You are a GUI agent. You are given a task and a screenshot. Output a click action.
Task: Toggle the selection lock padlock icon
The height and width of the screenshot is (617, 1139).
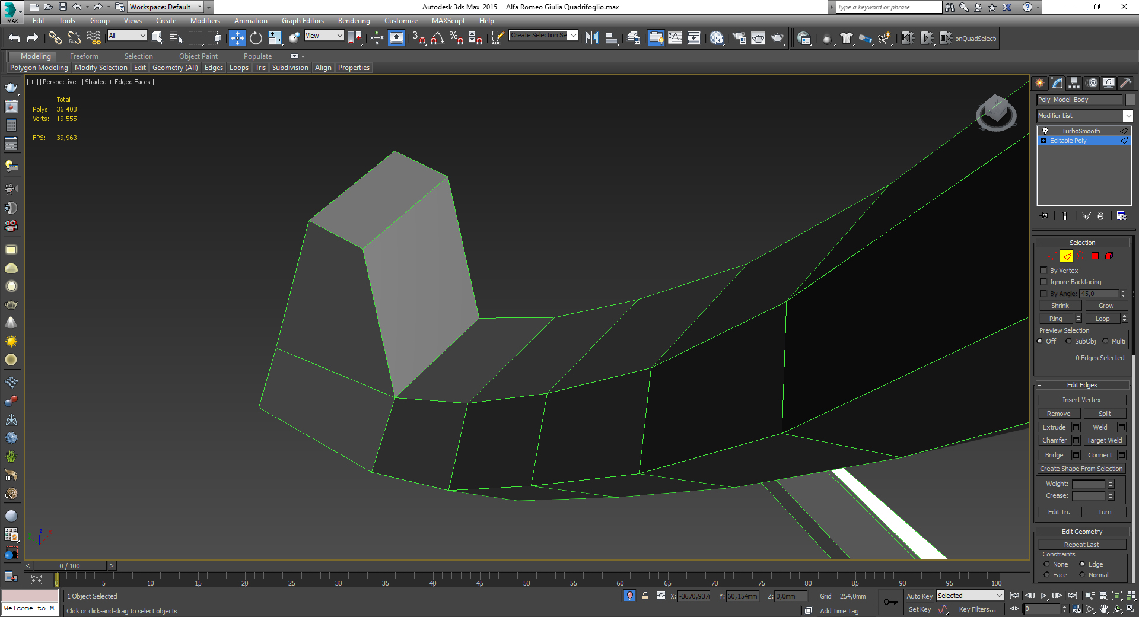pos(645,596)
